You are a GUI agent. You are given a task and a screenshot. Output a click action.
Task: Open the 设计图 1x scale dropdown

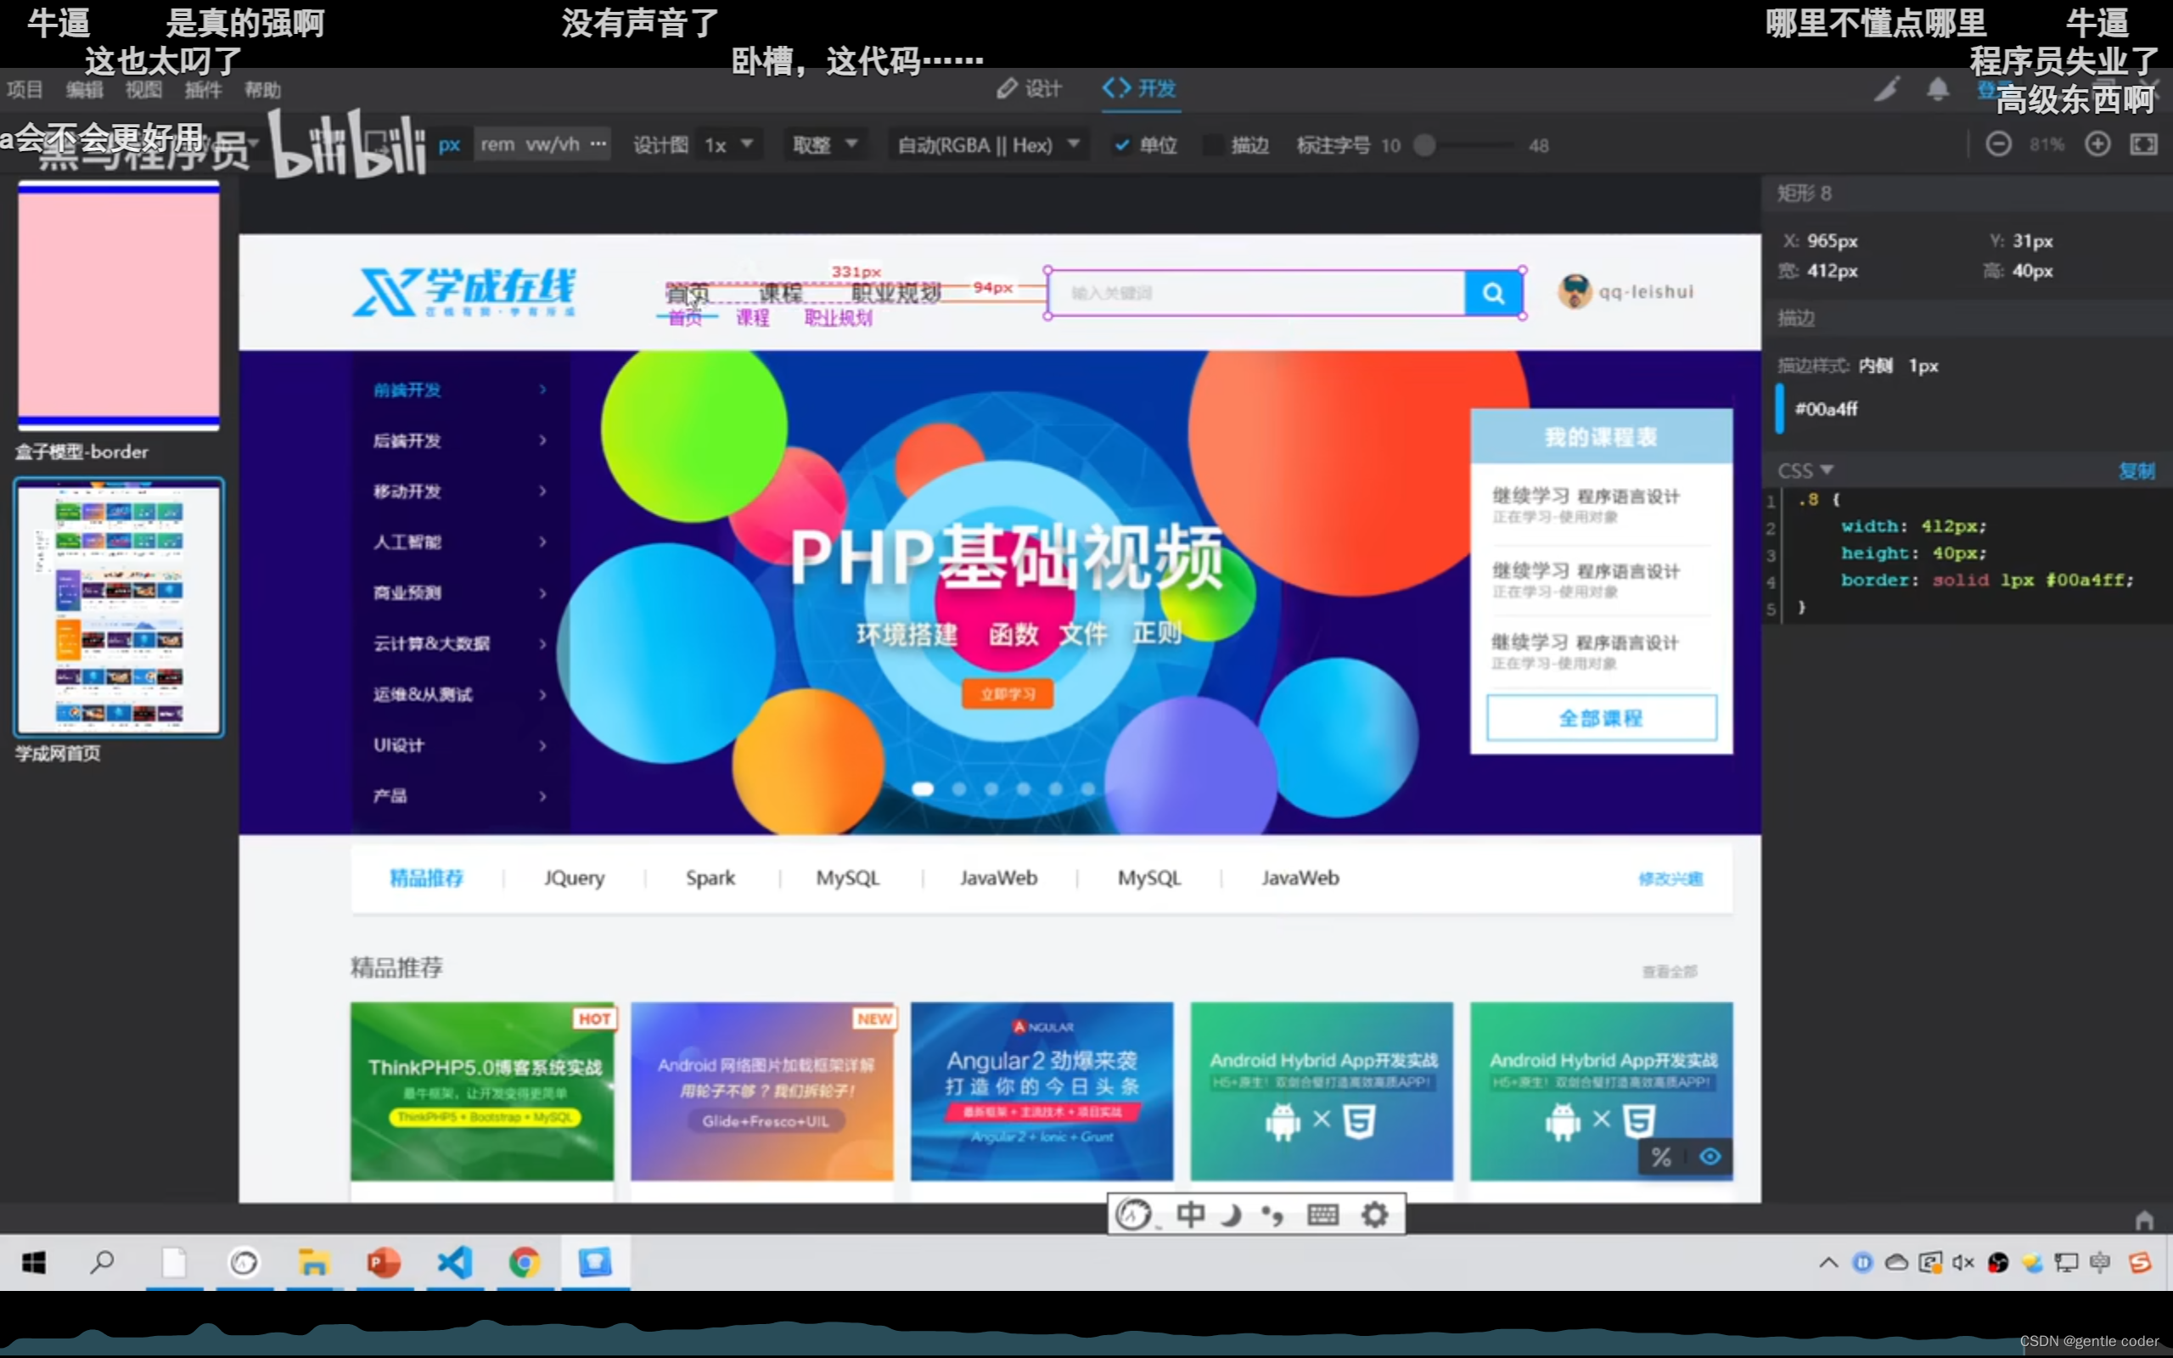point(728,144)
